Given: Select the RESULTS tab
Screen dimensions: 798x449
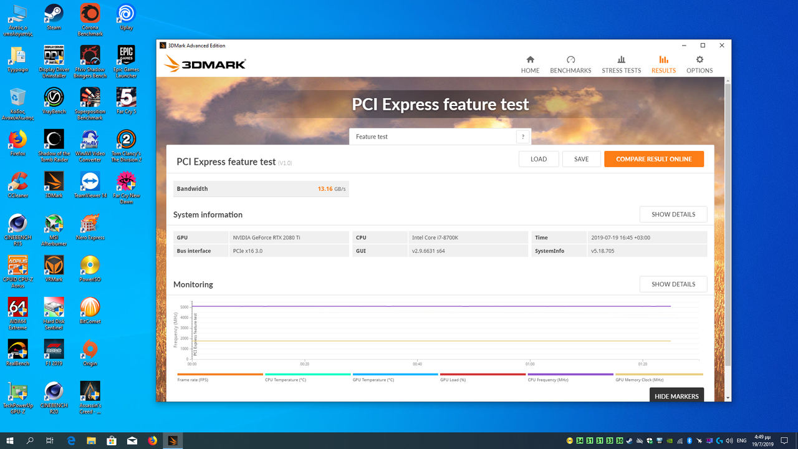Looking at the screenshot, I should pyautogui.click(x=663, y=64).
